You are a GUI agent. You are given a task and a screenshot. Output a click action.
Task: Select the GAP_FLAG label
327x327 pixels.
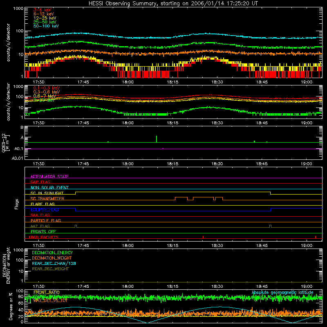40,182
